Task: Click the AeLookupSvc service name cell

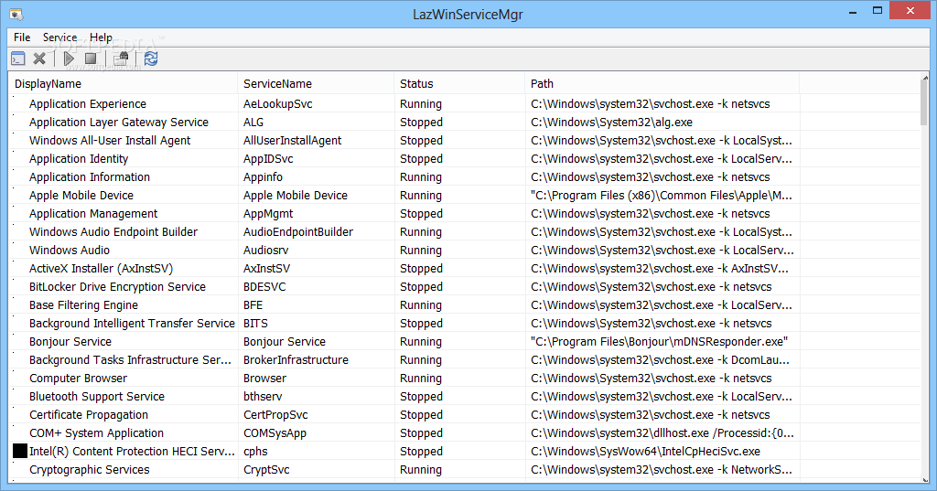Action: click(x=278, y=104)
